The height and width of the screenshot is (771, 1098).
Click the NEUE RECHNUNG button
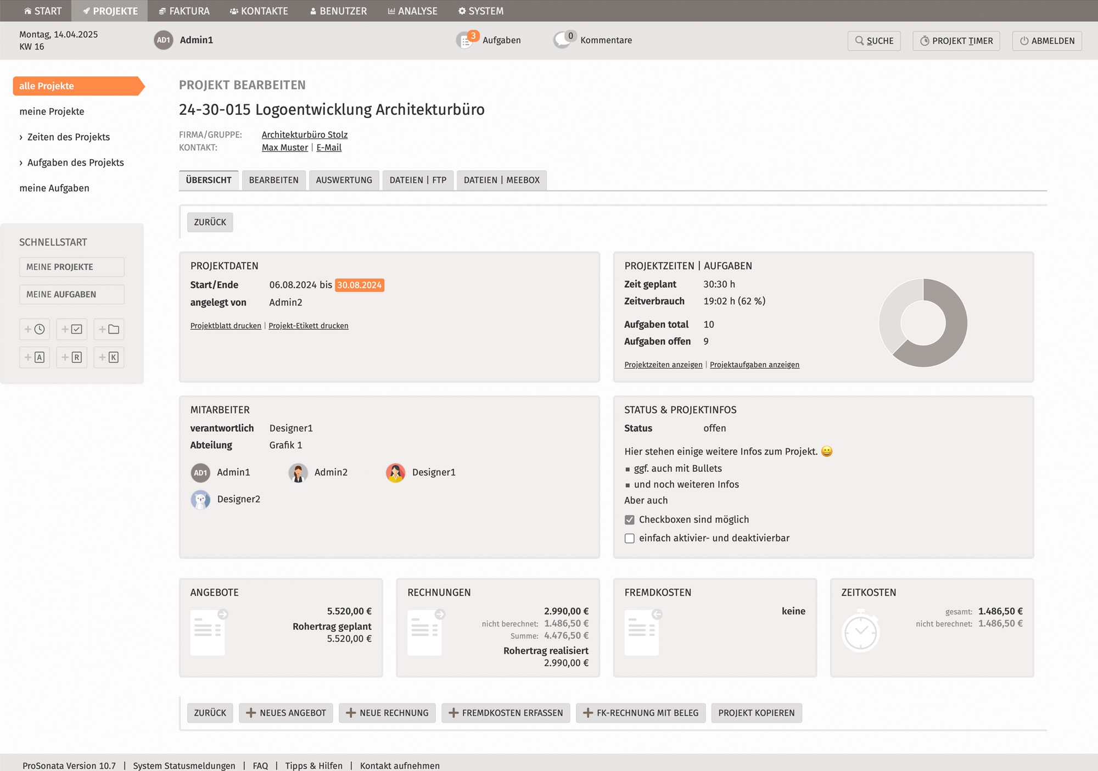point(387,713)
